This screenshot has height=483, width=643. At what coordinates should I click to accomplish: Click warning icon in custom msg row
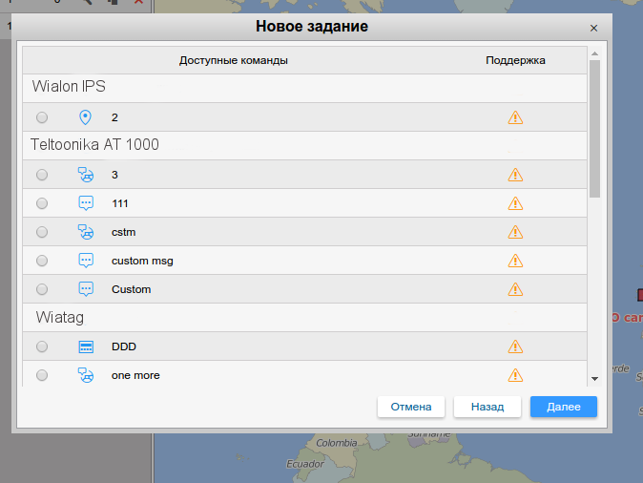pos(515,261)
